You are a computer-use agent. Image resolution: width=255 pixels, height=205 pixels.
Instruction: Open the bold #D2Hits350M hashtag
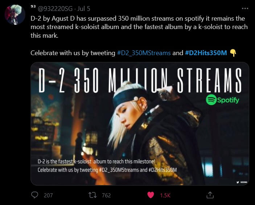point(206,53)
